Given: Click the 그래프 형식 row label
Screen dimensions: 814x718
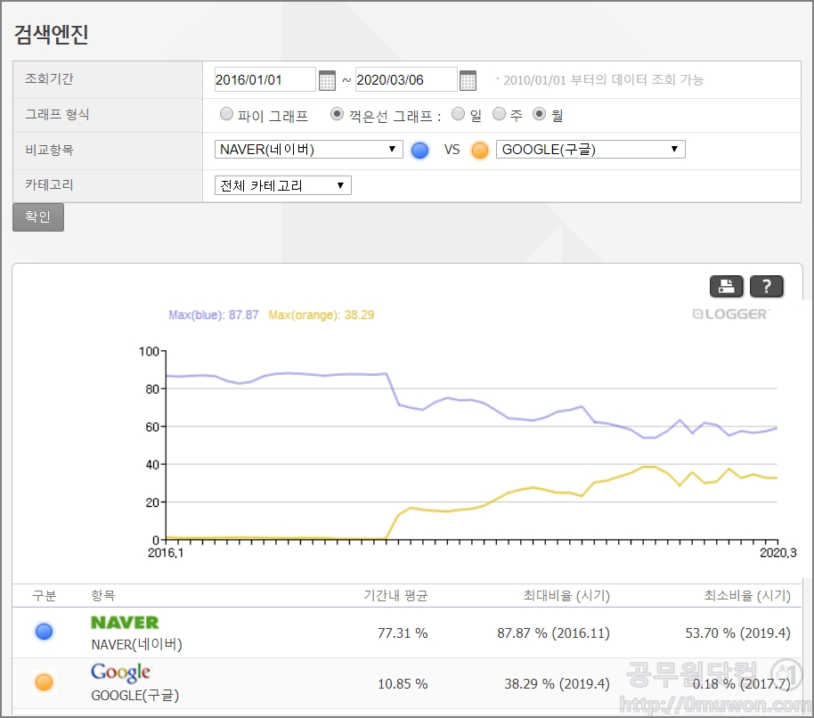Looking at the screenshot, I should click(57, 114).
